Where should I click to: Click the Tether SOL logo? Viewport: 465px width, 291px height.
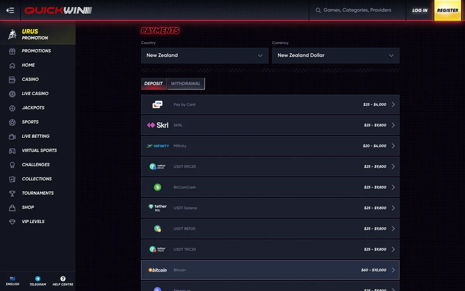(x=158, y=208)
